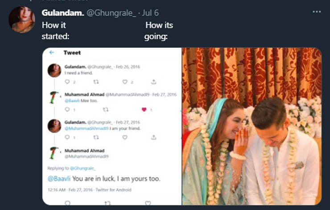Click reply icon under 'Mee too.' tweet
This screenshot has width=330, height=210.
tap(67, 109)
